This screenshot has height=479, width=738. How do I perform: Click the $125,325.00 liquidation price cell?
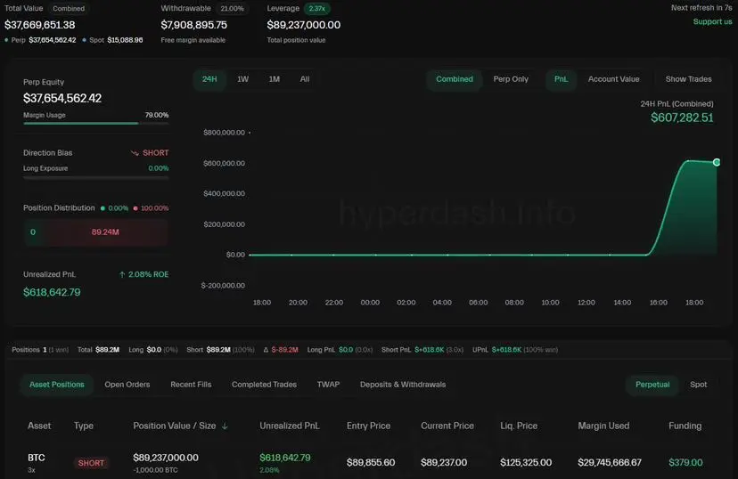point(526,463)
